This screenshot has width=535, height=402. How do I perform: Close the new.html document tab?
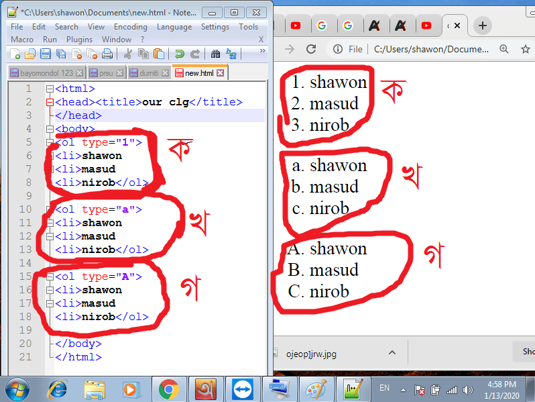(221, 72)
